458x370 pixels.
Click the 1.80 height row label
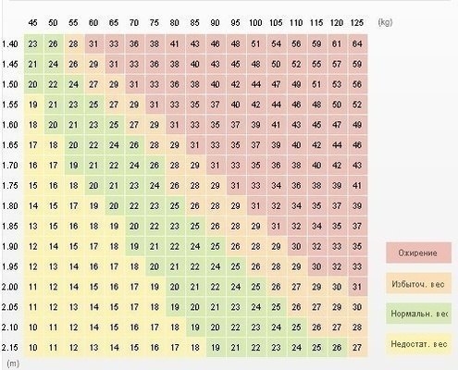pos(9,205)
